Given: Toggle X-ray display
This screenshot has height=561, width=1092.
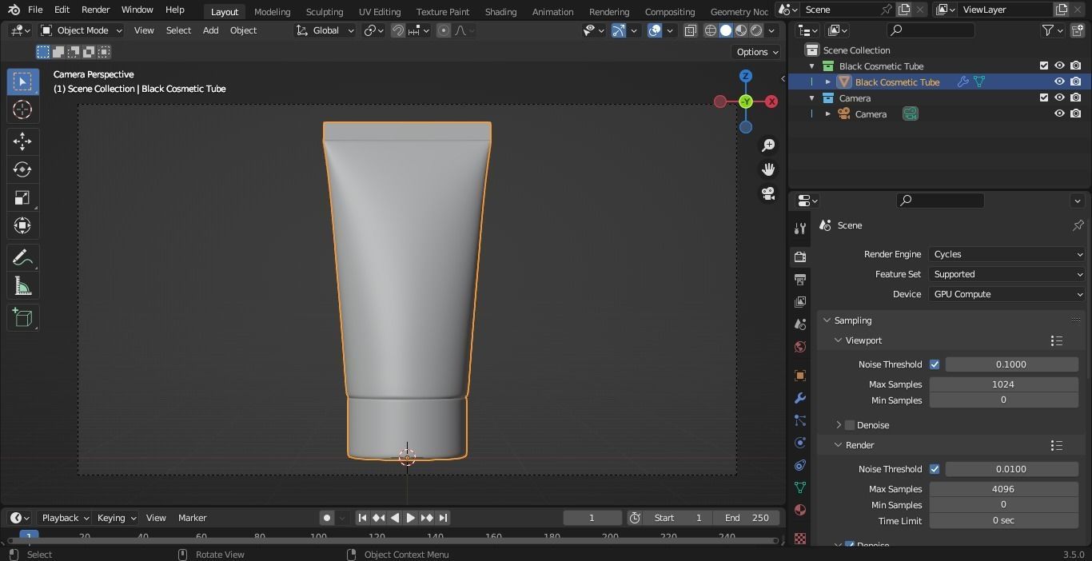Looking at the screenshot, I should pyautogui.click(x=690, y=30).
